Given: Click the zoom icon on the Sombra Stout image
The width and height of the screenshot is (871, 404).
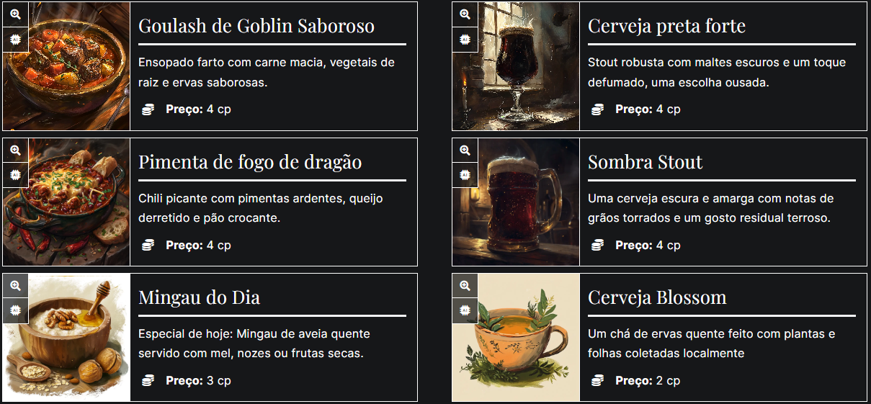Looking at the screenshot, I should [465, 151].
